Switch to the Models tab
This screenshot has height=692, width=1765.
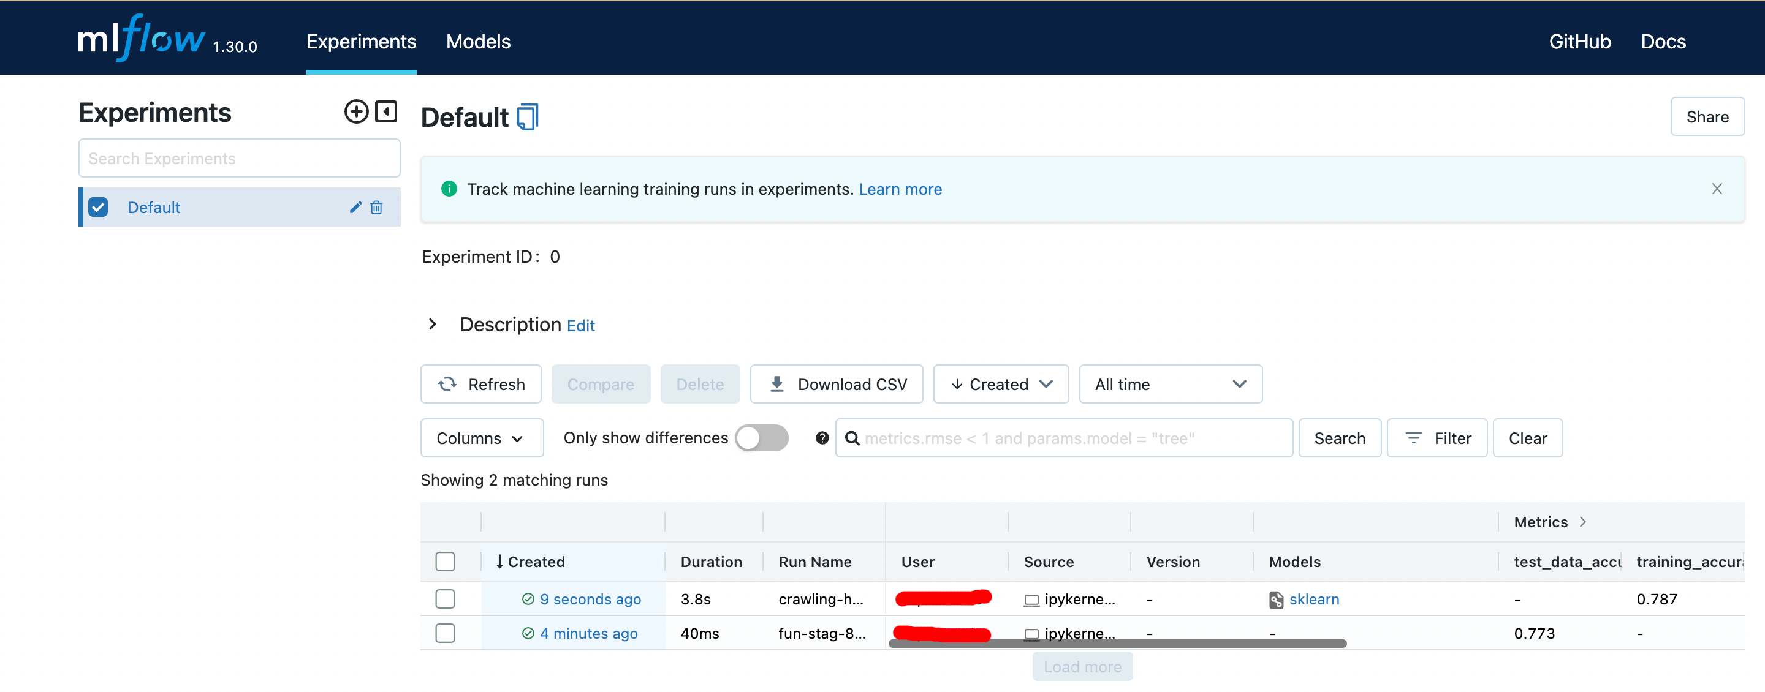coord(477,42)
